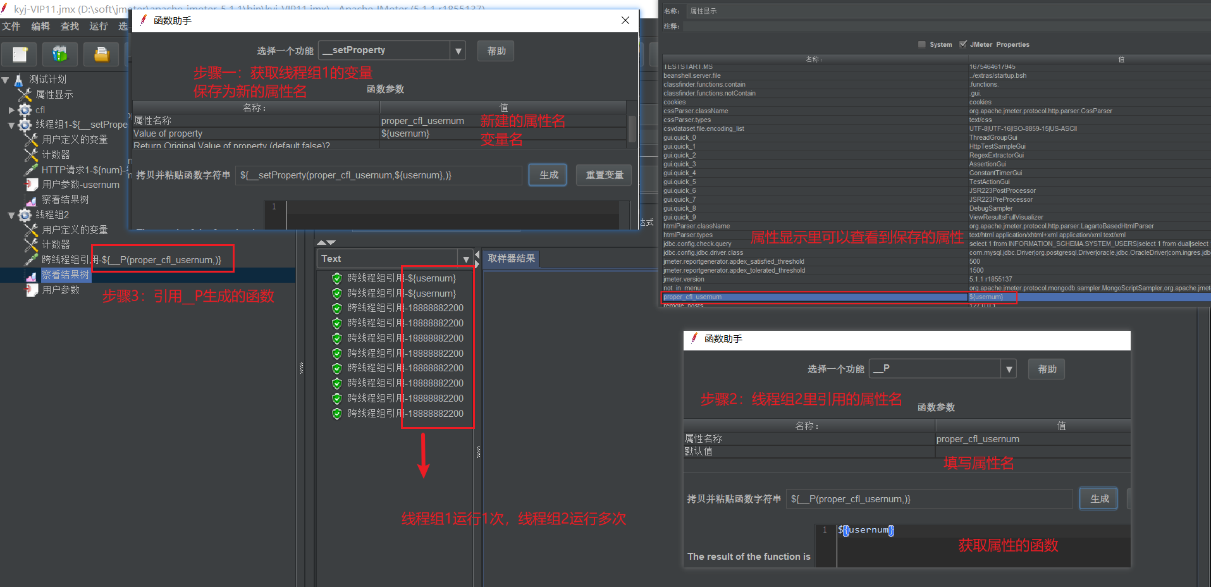1211x587 pixels.
Task: Click the 线程组2 gear icon
Action: click(x=25, y=215)
